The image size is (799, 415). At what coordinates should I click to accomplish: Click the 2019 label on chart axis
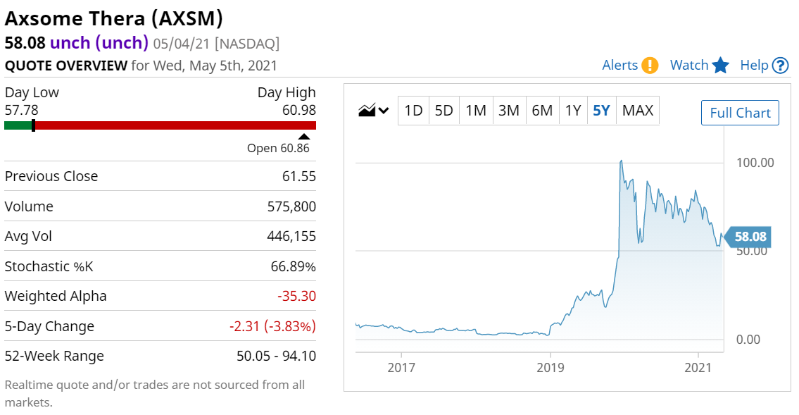pos(551,368)
